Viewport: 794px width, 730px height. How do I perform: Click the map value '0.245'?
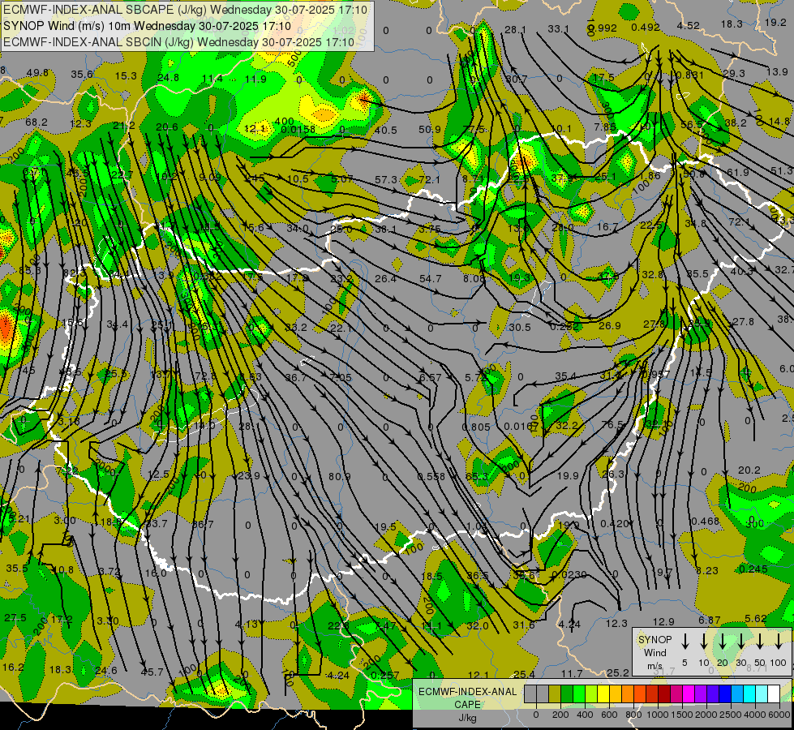pyautogui.click(x=753, y=569)
